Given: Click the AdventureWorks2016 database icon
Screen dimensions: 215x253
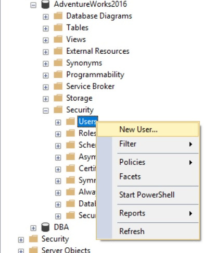Looking at the screenshot, I should coord(45,4).
